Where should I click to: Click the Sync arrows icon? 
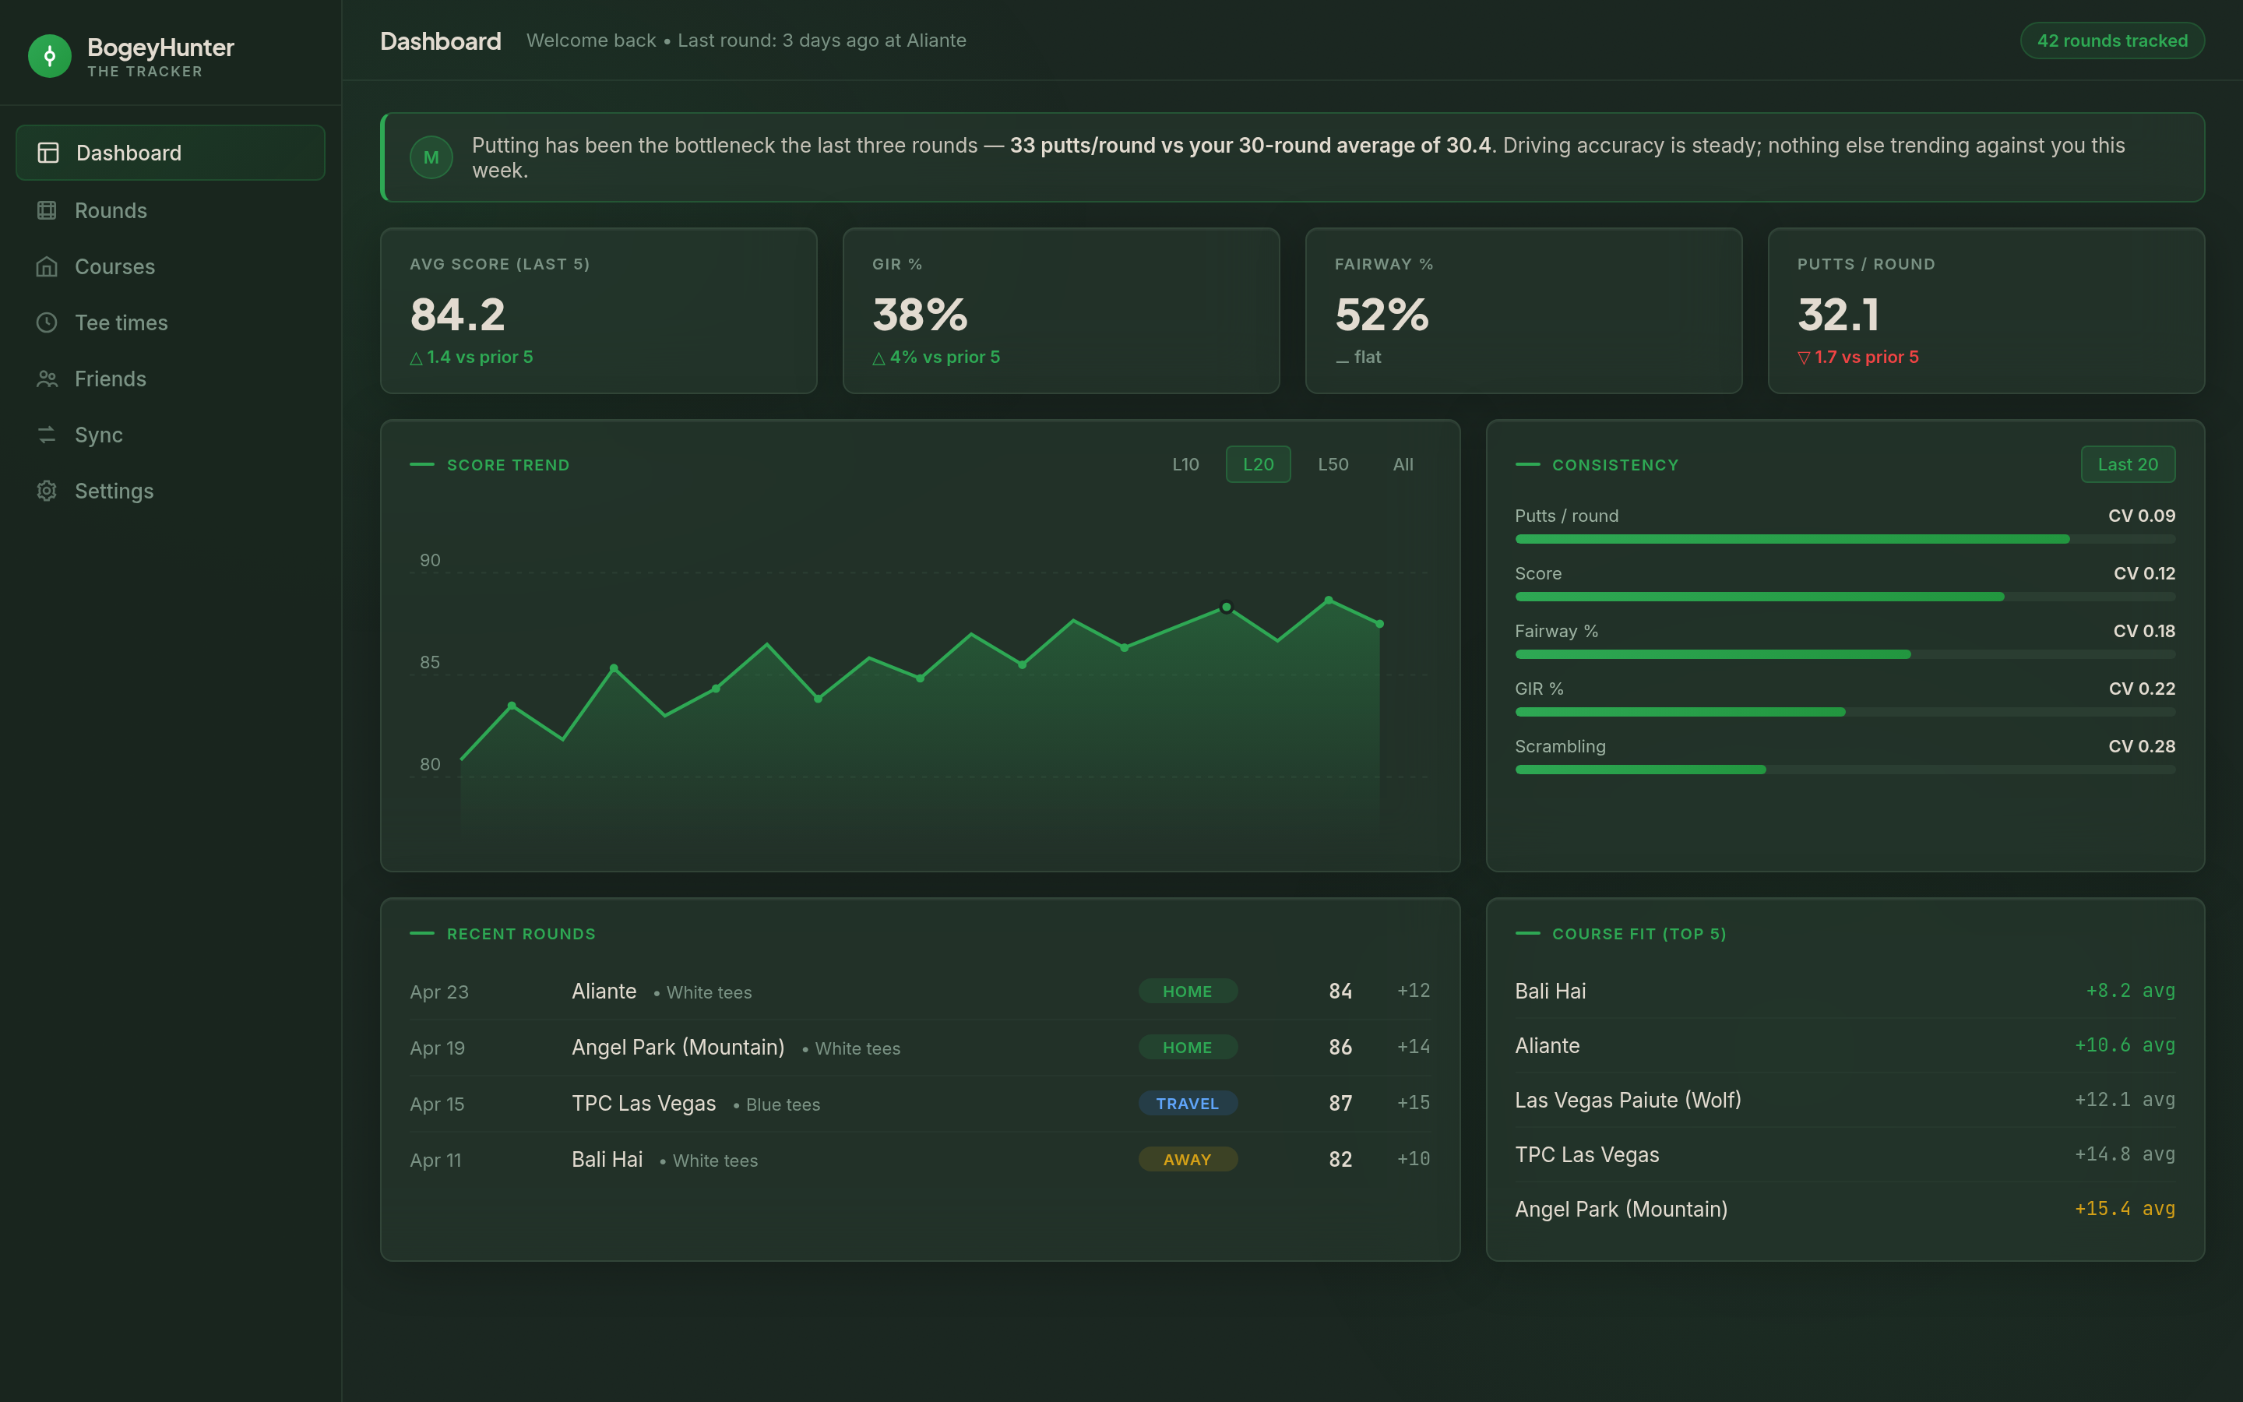point(48,435)
